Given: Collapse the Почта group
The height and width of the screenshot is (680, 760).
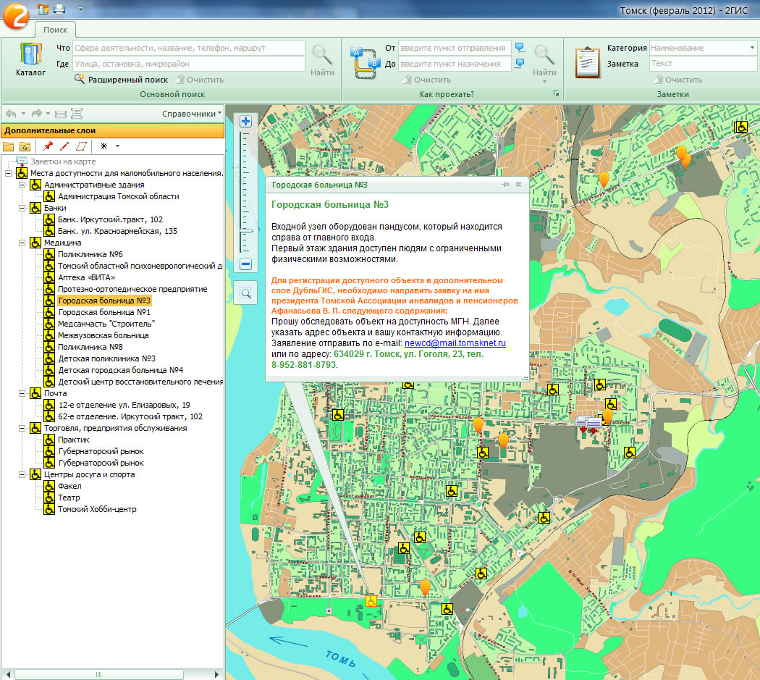Looking at the screenshot, I should point(22,394).
